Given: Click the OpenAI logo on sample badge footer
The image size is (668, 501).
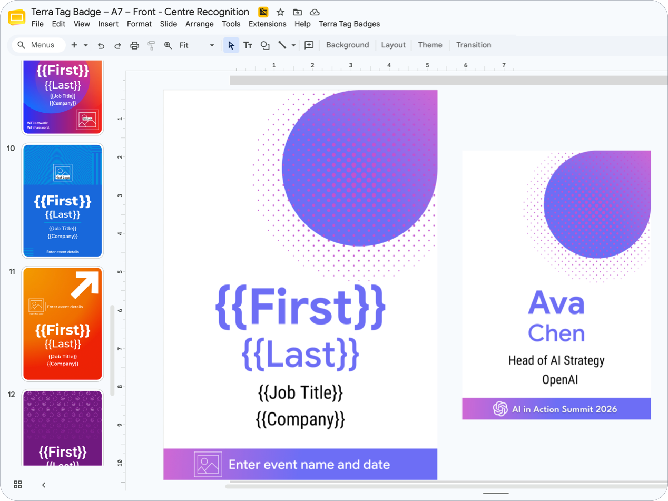Looking at the screenshot, I should click(500, 409).
